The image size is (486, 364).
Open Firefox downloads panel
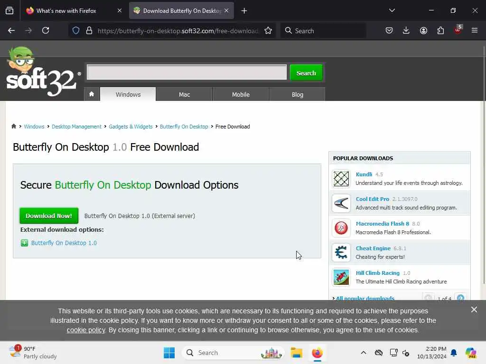(406, 30)
